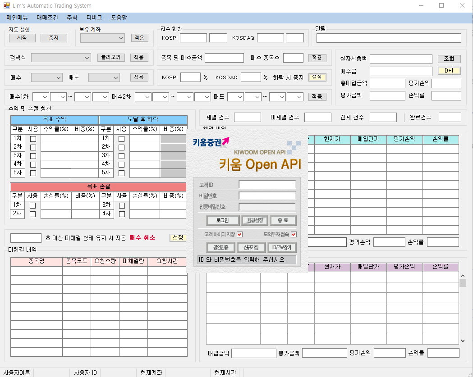Click the 체결 건수 input field
This screenshot has width=473, height=377.
coord(248,118)
